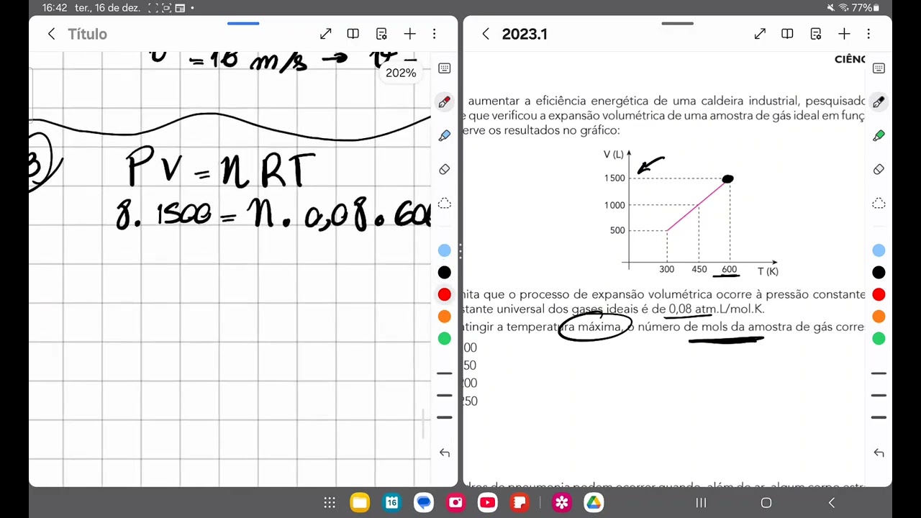
Task: Open reading mode in the Título window
Action: click(x=353, y=34)
